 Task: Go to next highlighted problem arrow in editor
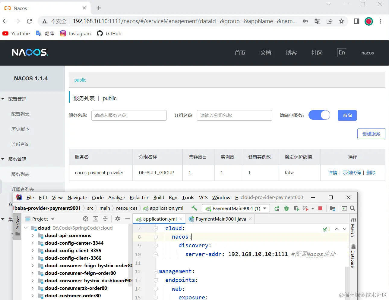[x=345, y=229]
